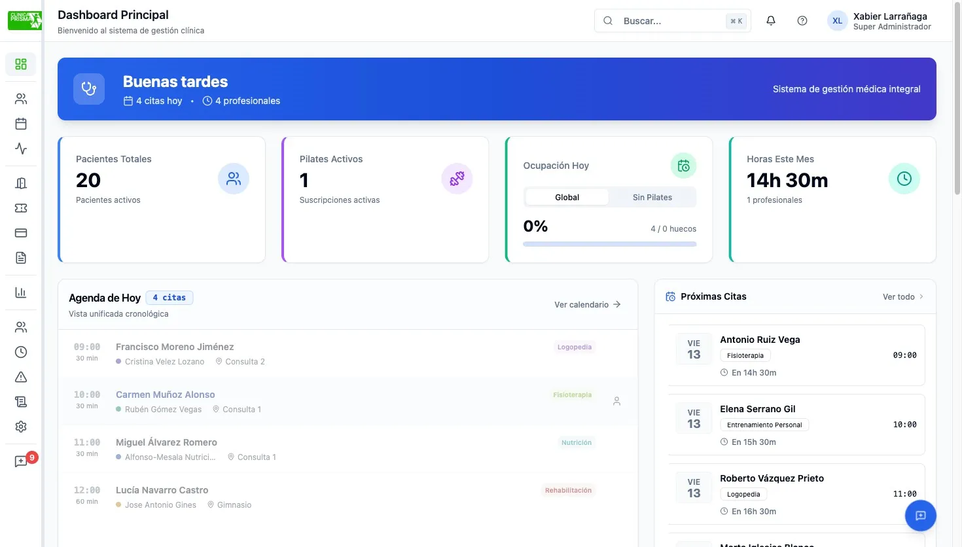Open the floating blue chat button
The width and height of the screenshot is (962, 547).
coord(921,516)
